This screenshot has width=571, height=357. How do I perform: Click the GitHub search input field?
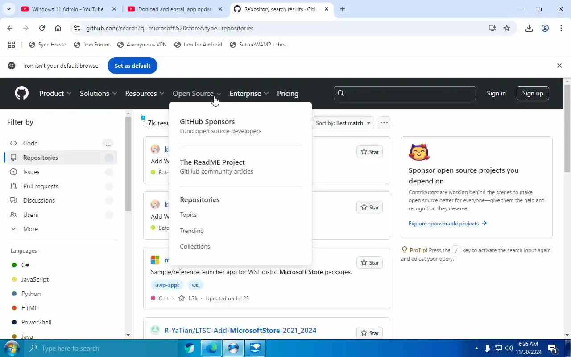tap(405, 93)
